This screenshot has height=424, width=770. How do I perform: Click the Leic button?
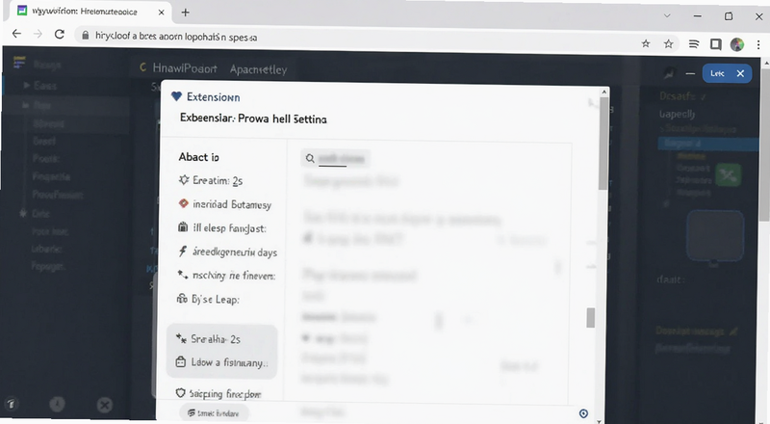(x=717, y=73)
